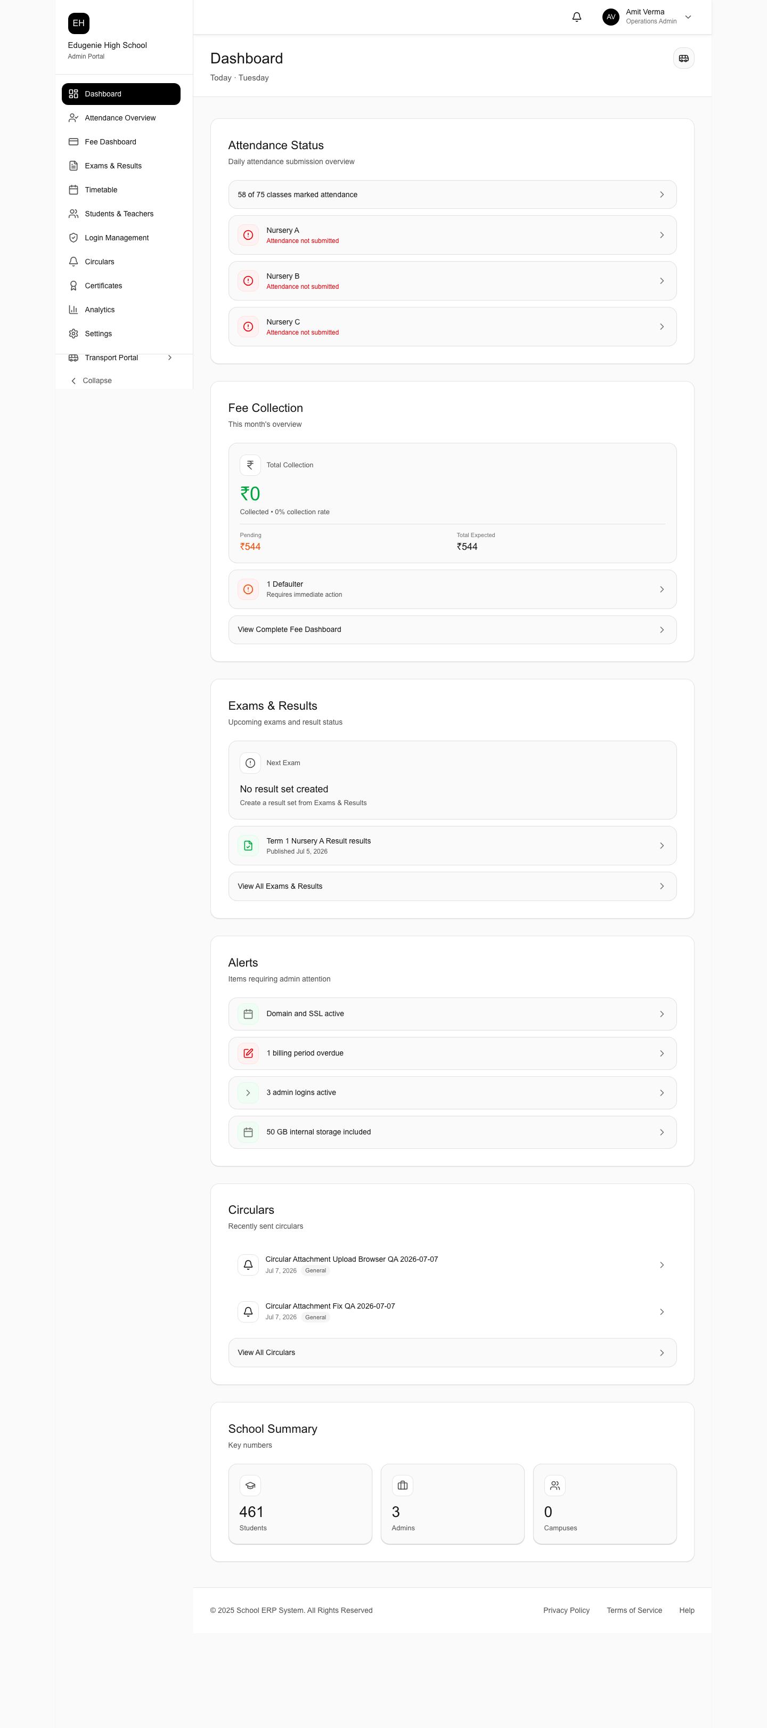The width and height of the screenshot is (767, 1728).
Task: Click the AV user avatar
Action: [610, 17]
